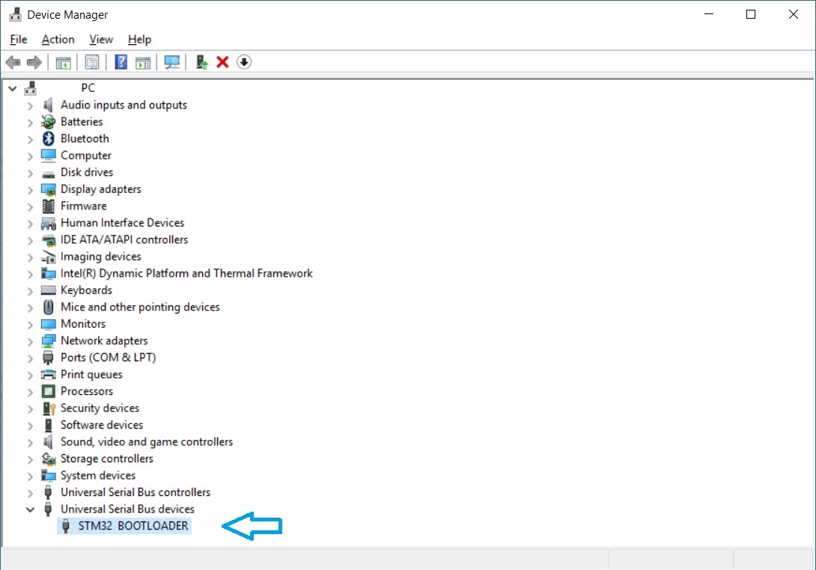Click the Network adapters category icon
816x570 pixels.
point(49,340)
